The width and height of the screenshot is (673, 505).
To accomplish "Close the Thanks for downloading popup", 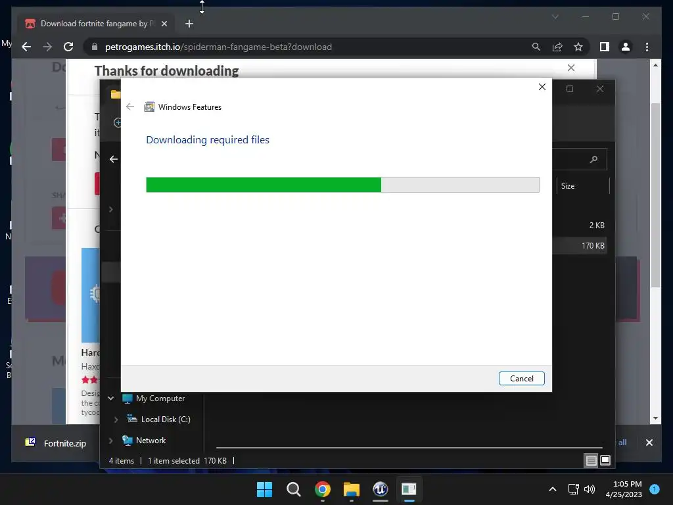I will coord(571,68).
